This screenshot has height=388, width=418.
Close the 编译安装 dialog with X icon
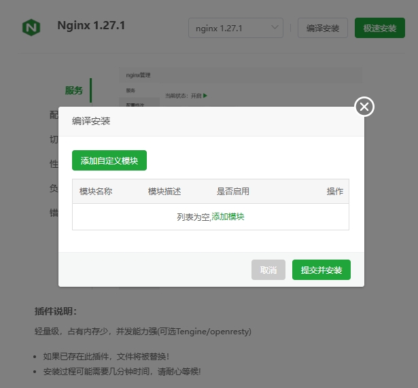pos(364,107)
